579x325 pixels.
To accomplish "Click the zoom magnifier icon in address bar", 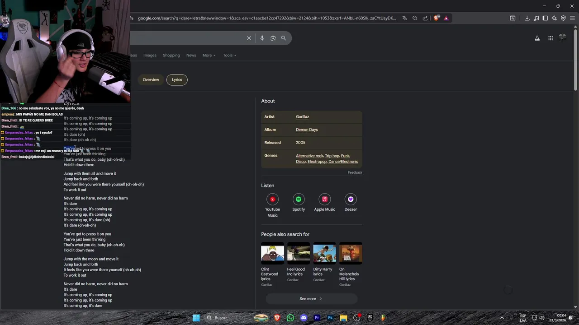I will 415,18.
